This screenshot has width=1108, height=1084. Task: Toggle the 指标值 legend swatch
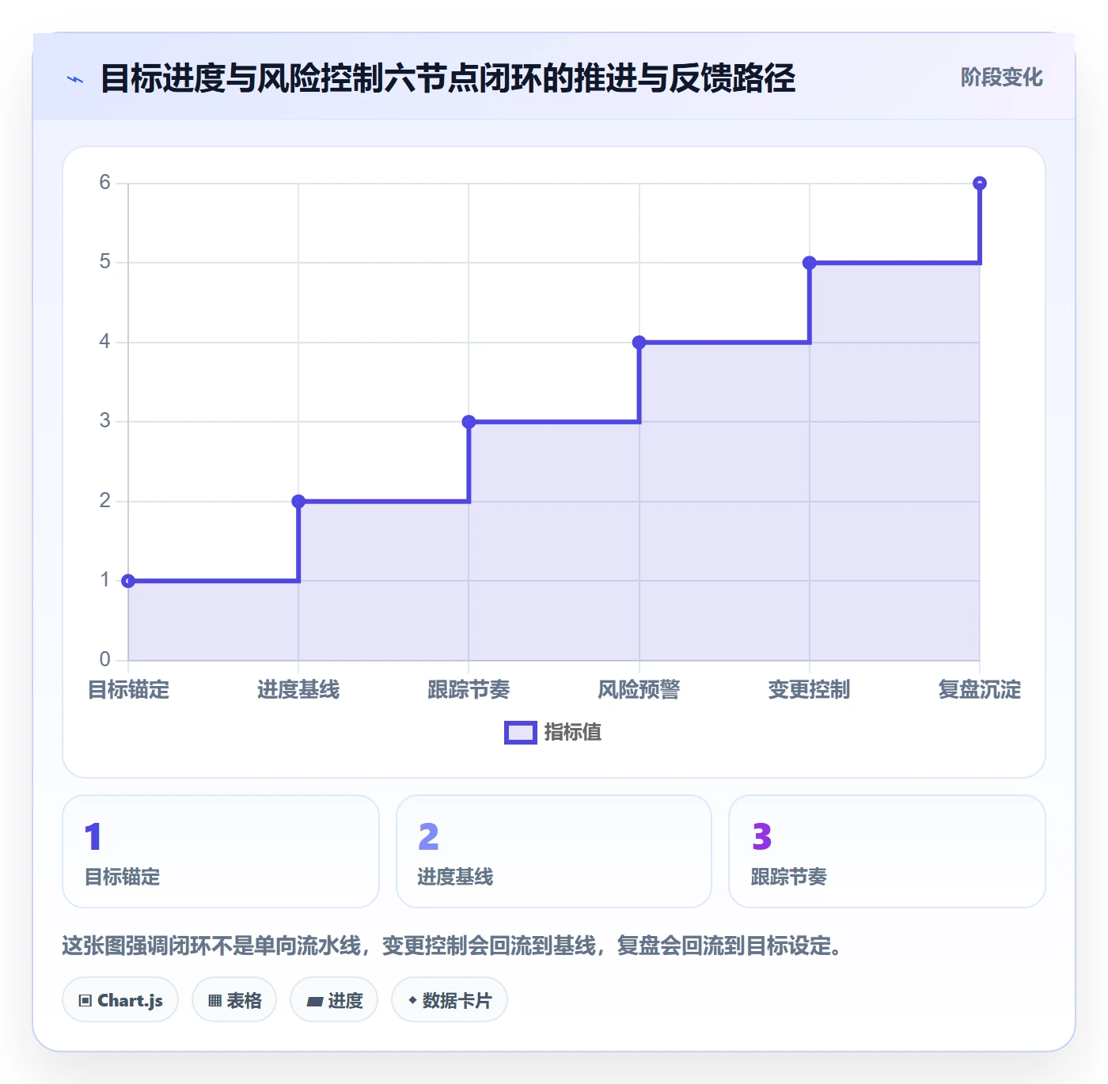click(x=521, y=733)
